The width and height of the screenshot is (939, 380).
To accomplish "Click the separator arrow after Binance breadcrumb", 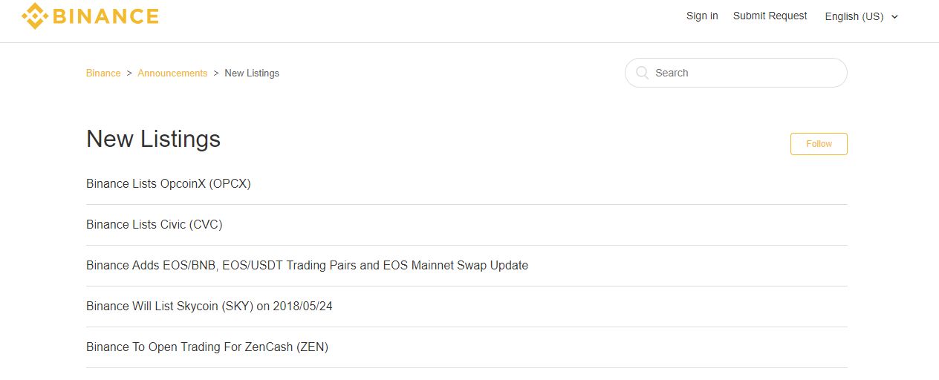I will (x=129, y=73).
